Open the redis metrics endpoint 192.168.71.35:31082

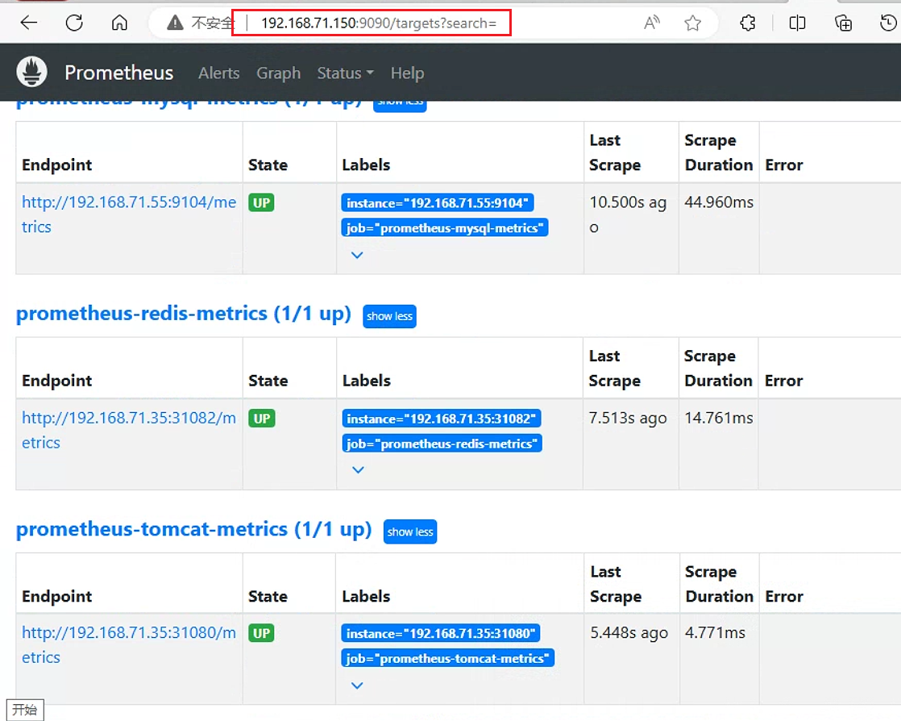pyautogui.click(x=129, y=430)
